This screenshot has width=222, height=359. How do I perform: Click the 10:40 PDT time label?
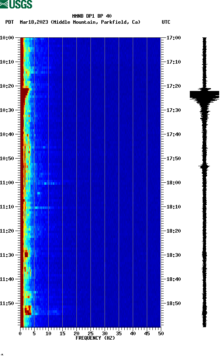coord(7,134)
